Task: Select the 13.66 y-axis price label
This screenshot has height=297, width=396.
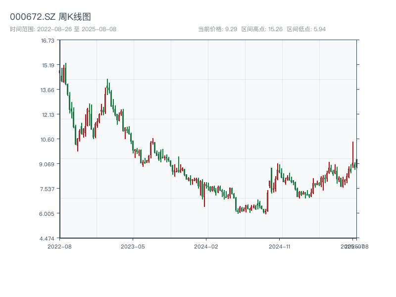Action: pyautogui.click(x=48, y=90)
